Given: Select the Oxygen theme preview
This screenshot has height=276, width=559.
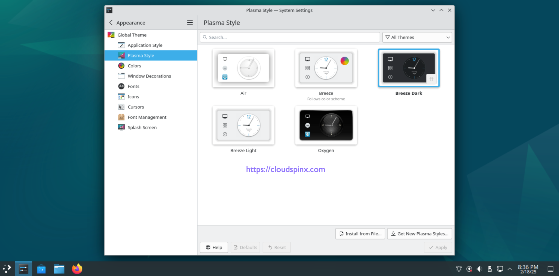Looking at the screenshot, I should (326, 125).
